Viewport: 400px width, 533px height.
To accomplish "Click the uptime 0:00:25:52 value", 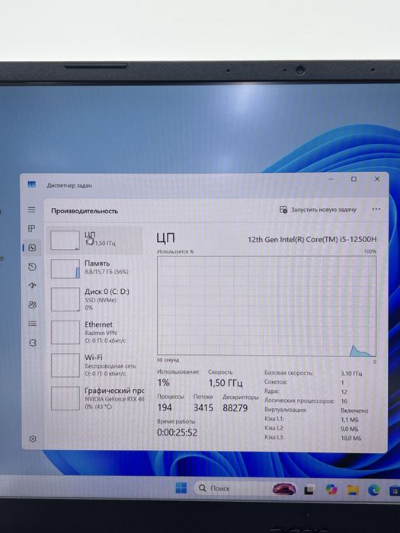I will (x=177, y=432).
